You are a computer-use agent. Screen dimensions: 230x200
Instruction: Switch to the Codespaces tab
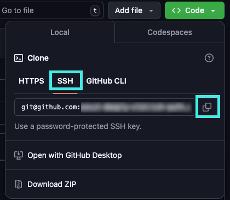point(170,32)
